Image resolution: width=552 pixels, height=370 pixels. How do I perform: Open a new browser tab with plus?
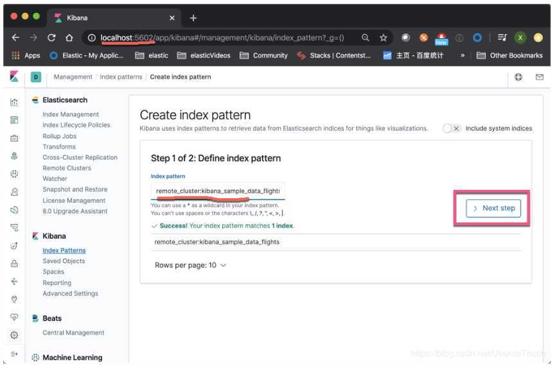click(193, 18)
